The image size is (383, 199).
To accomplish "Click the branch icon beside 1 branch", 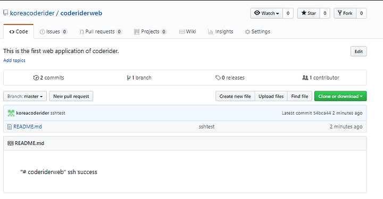I will pos(129,78).
